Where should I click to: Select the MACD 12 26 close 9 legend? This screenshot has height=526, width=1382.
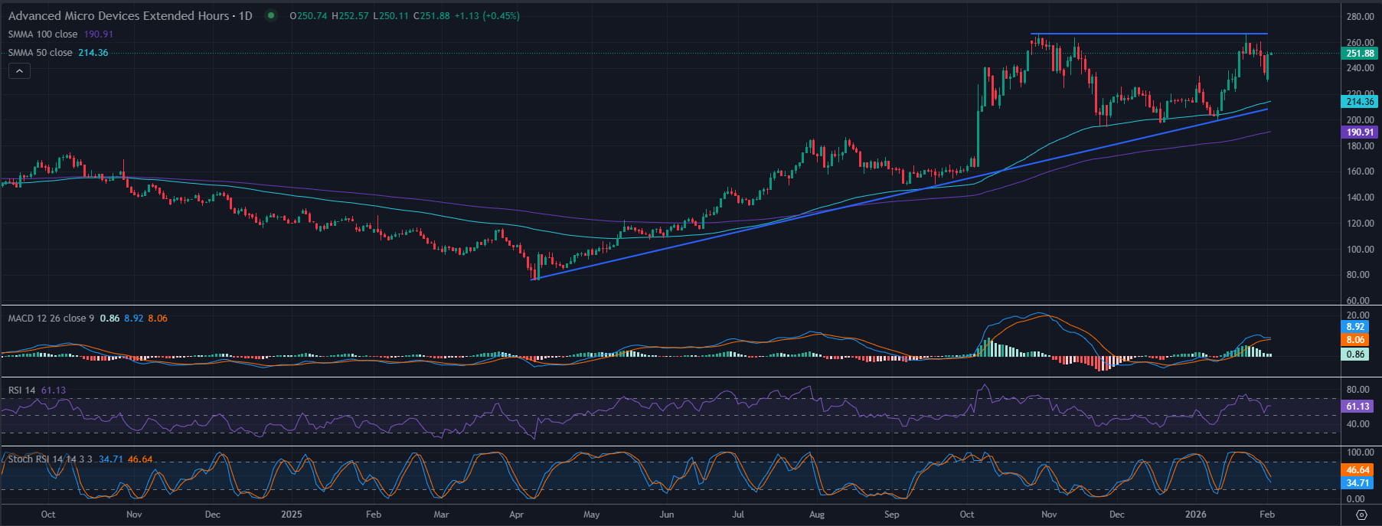point(87,318)
